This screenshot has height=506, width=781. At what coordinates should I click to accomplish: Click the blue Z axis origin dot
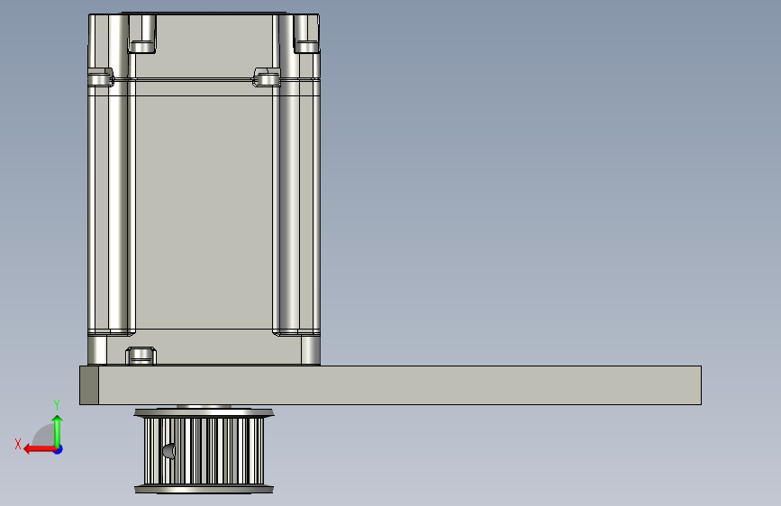pos(59,449)
